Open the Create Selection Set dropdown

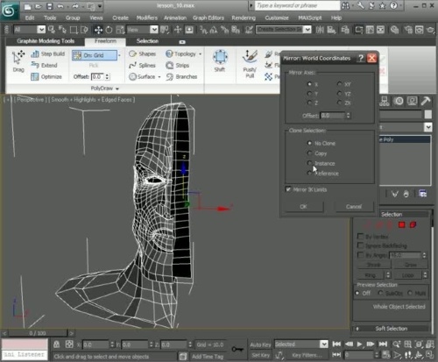pos(307,30)
